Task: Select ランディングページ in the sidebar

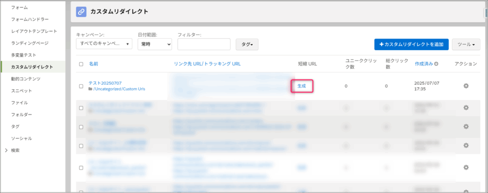Action: pos(30,43)
